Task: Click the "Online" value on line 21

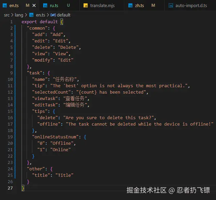Action: (x=60, y=150)
